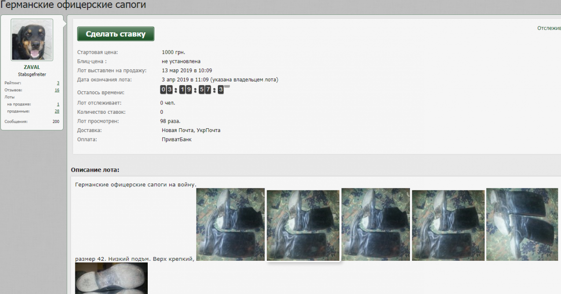This screenshot has height=294, width=561.
Task: Open fourth boots photo thumbnail
Action: click(448, 225)
